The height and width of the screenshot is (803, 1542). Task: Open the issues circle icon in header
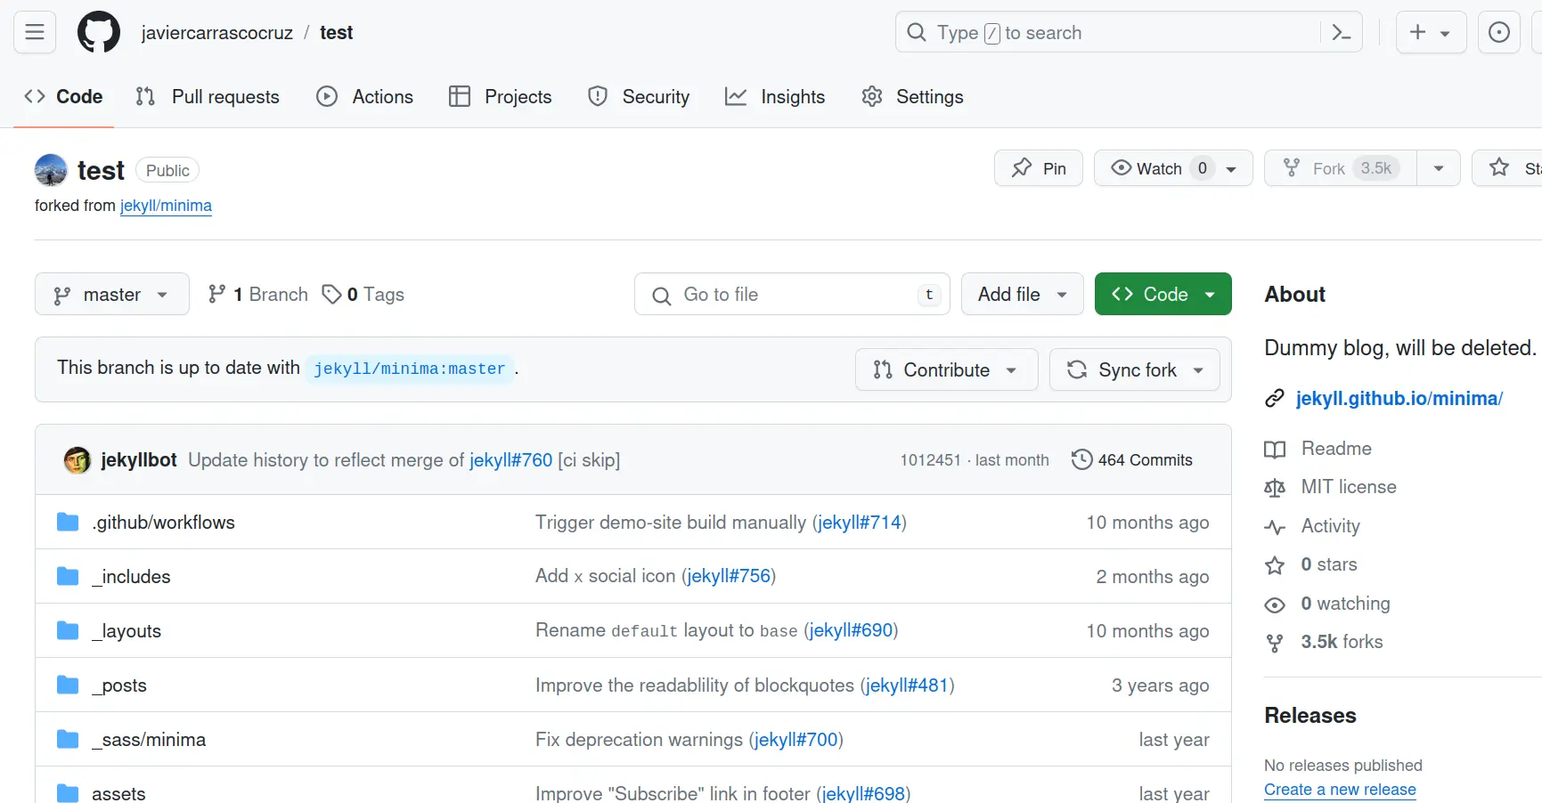(1499, 33)
